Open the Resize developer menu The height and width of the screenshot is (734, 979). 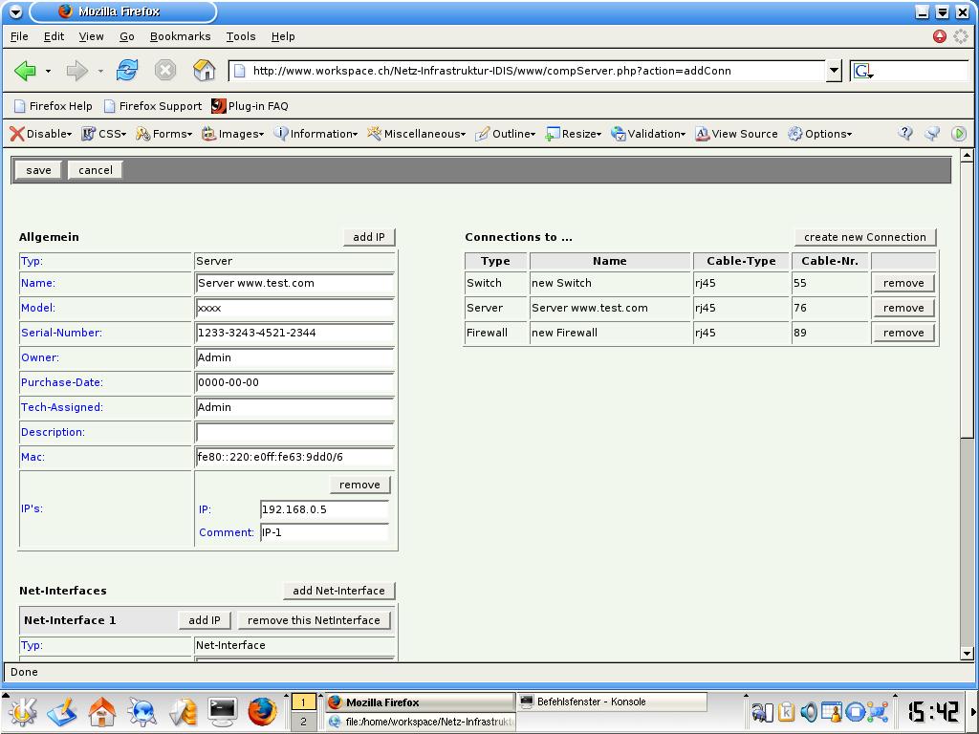[x=574, y=134]
